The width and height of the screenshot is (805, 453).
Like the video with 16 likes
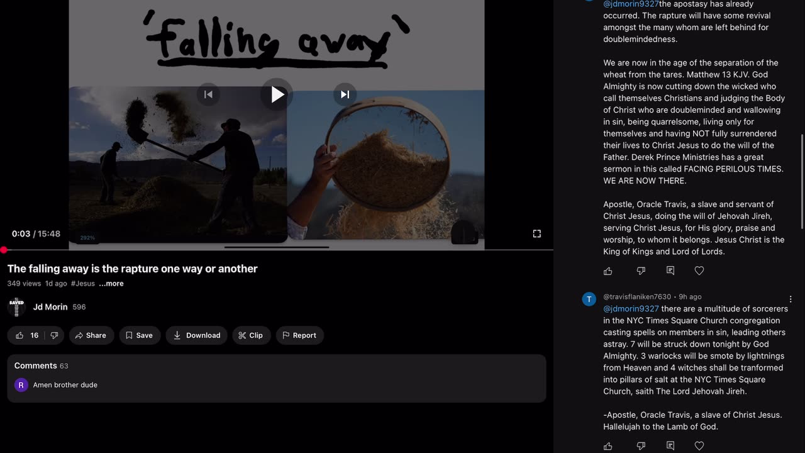coord(27,335)
